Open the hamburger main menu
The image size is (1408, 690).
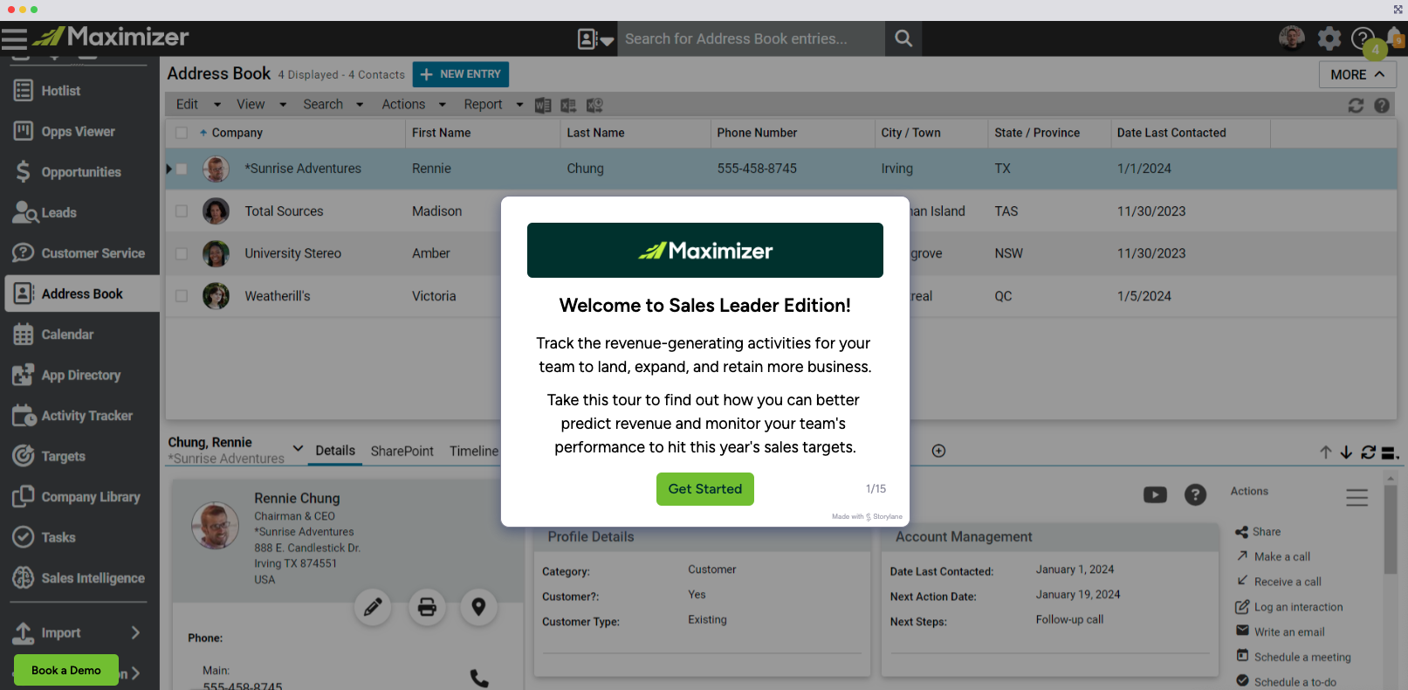click(14, 38)
